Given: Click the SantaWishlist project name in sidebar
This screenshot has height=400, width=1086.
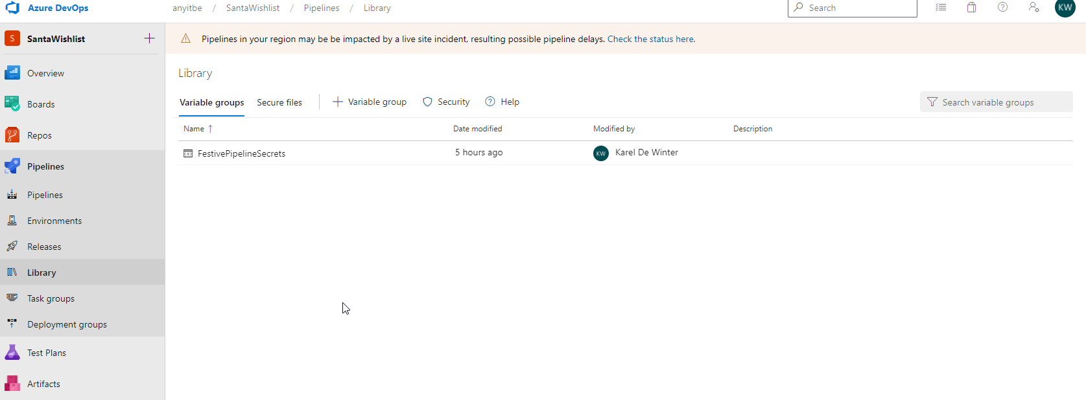Looking at the screenshot, I should (x=56, y=39).
